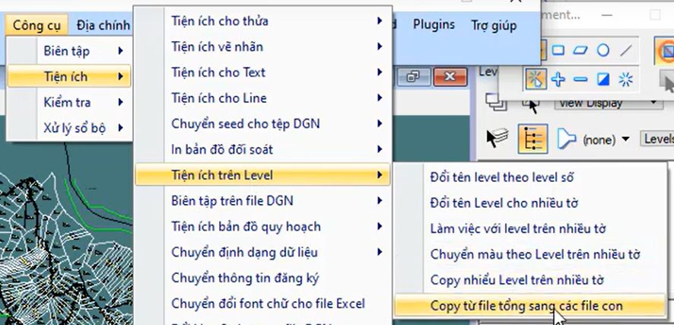Image resolution: width=674 pixels, height=325 pixels.
Task: Click the Levels dropdown button
Action: pos(657,139)
